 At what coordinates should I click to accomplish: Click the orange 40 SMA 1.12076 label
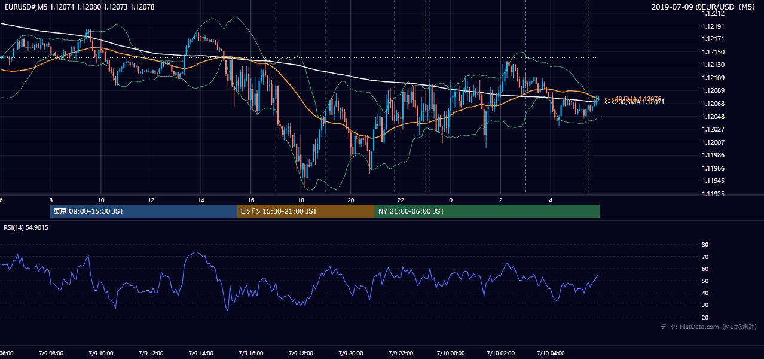(632, 99)
